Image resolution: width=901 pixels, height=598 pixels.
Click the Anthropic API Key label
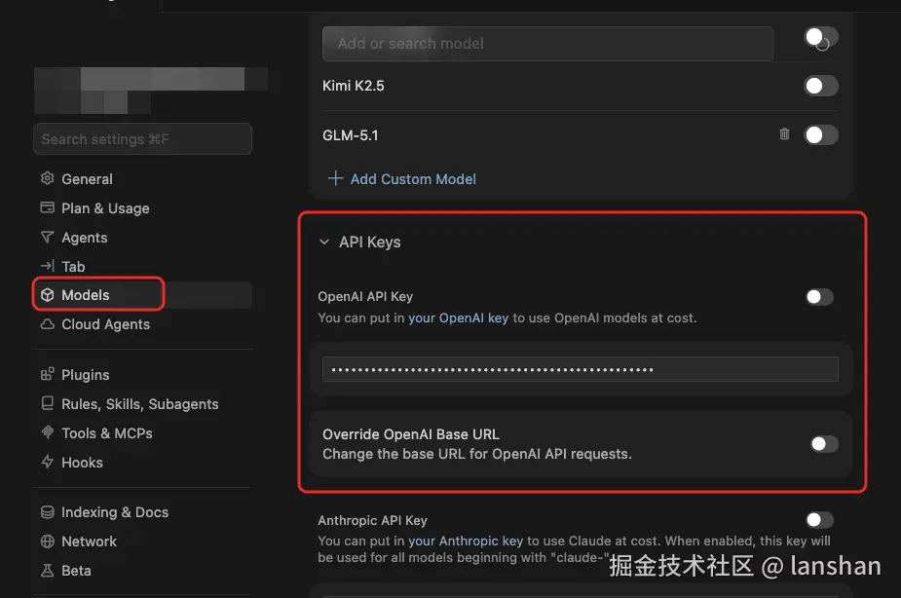pyautogui.click(x=372, y=520)
